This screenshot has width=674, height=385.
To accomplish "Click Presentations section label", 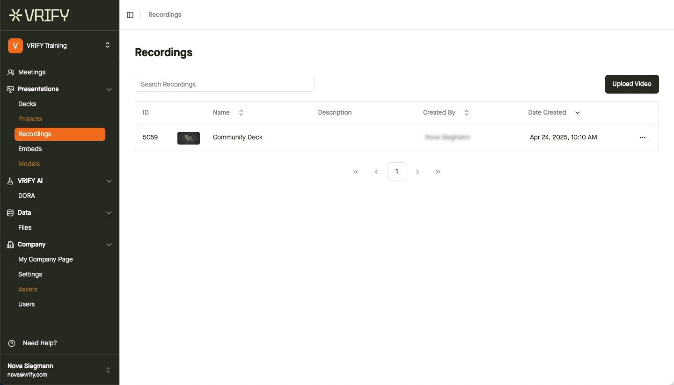I will pos(38,89).
